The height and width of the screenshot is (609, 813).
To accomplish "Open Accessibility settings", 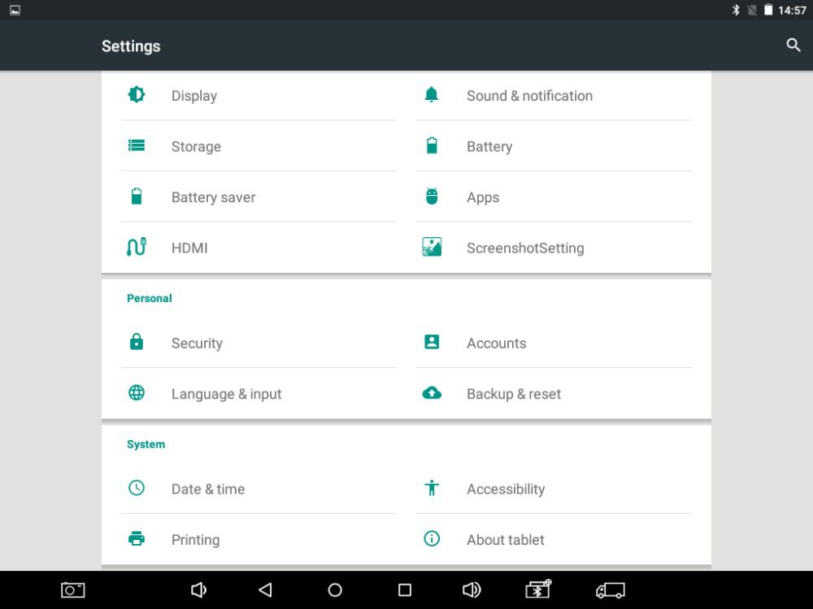I will [505, 490].
